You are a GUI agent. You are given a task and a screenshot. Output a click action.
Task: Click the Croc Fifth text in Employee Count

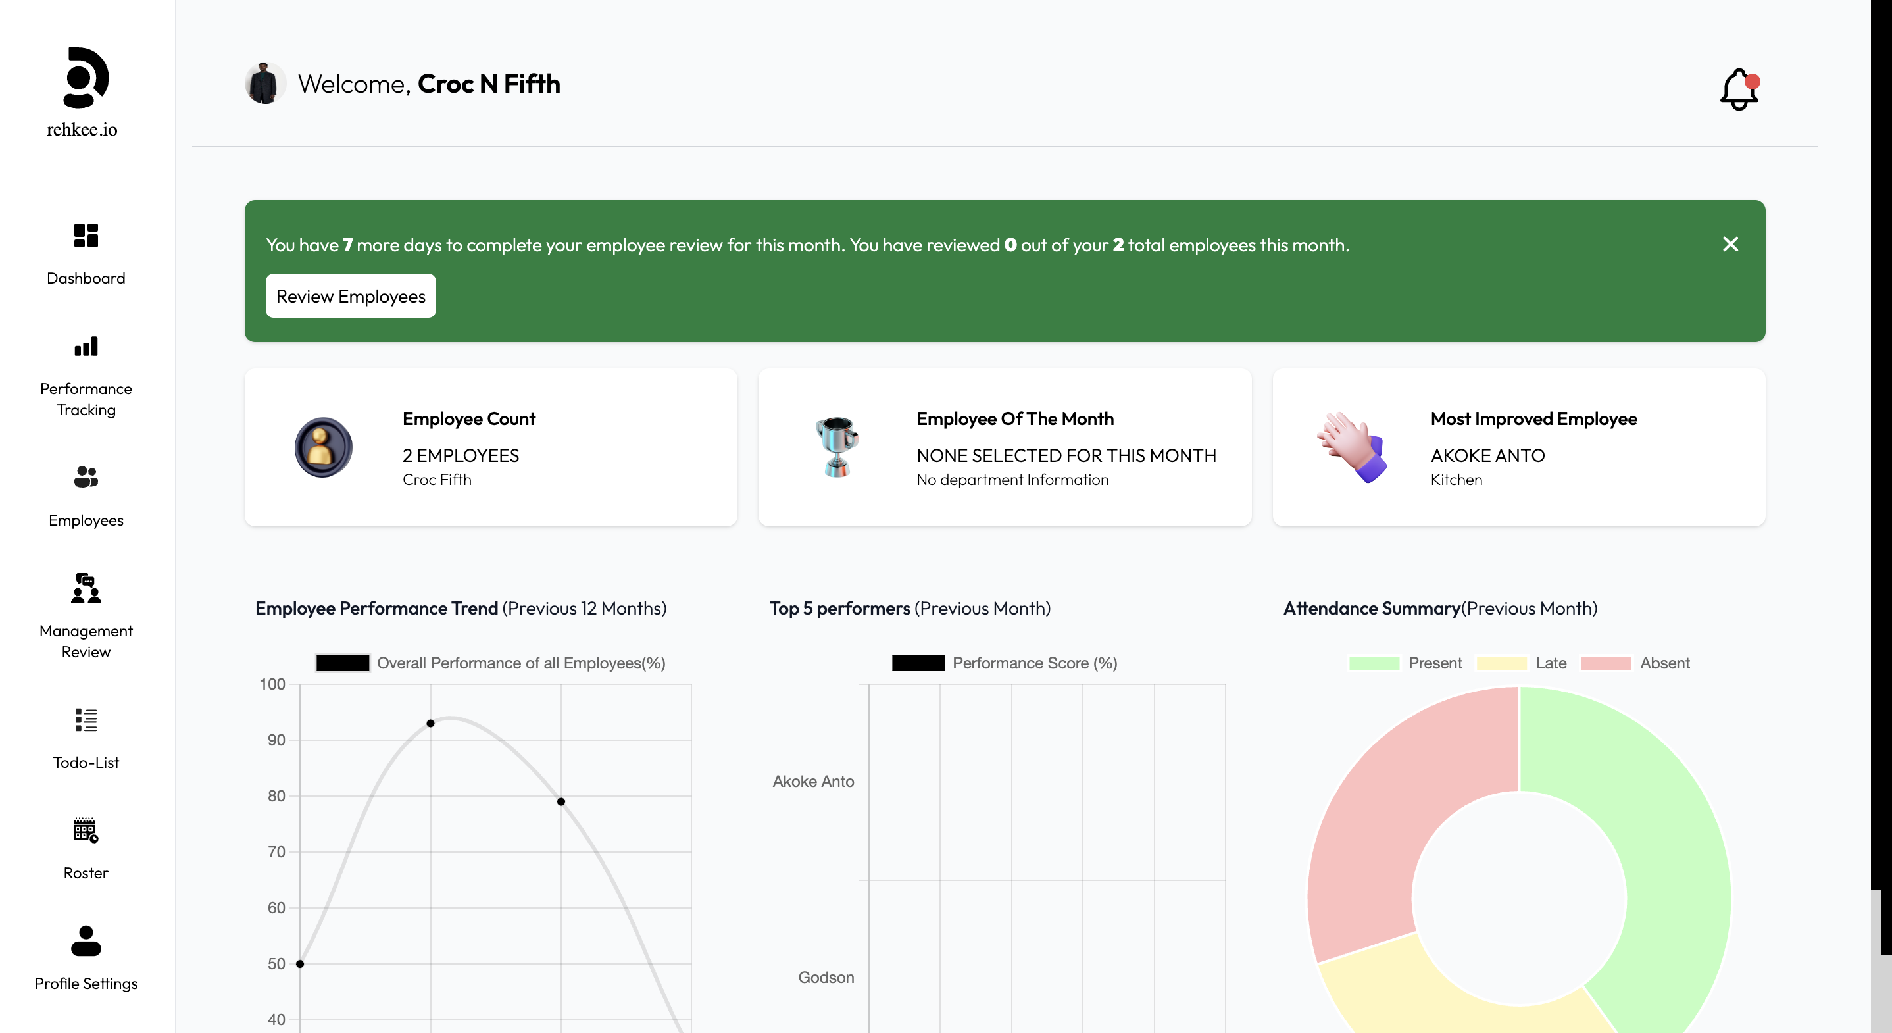pyautogui.click(x=437, y=479)
